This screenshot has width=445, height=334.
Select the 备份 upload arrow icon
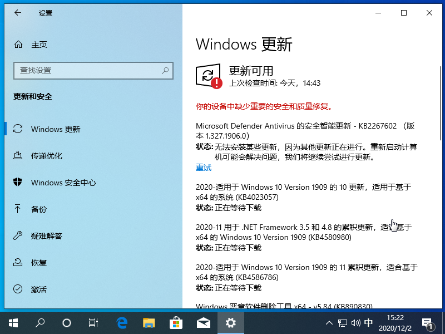[18, 209]
